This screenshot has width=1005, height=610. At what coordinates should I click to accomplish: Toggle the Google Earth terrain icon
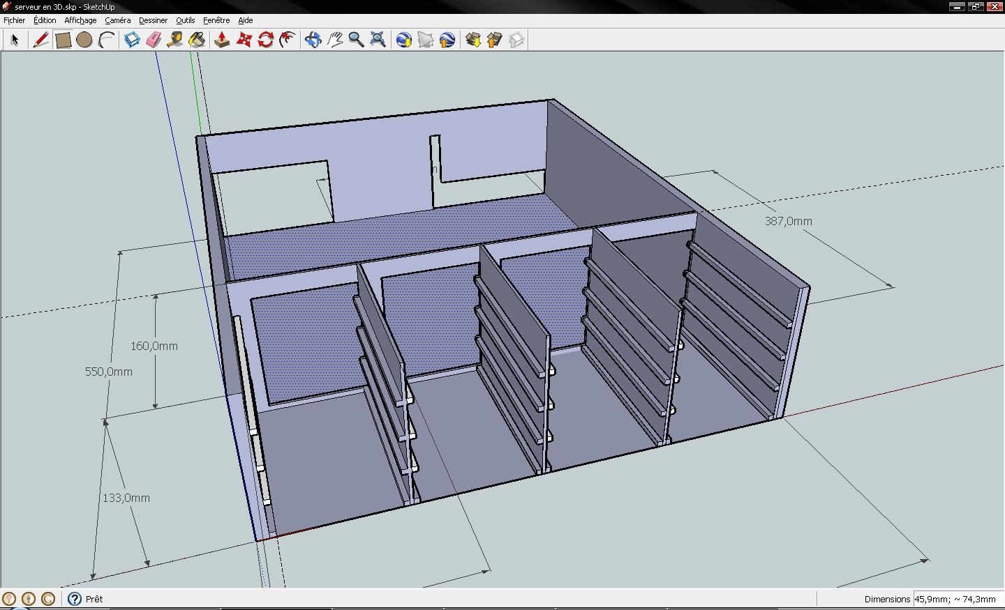426,40
